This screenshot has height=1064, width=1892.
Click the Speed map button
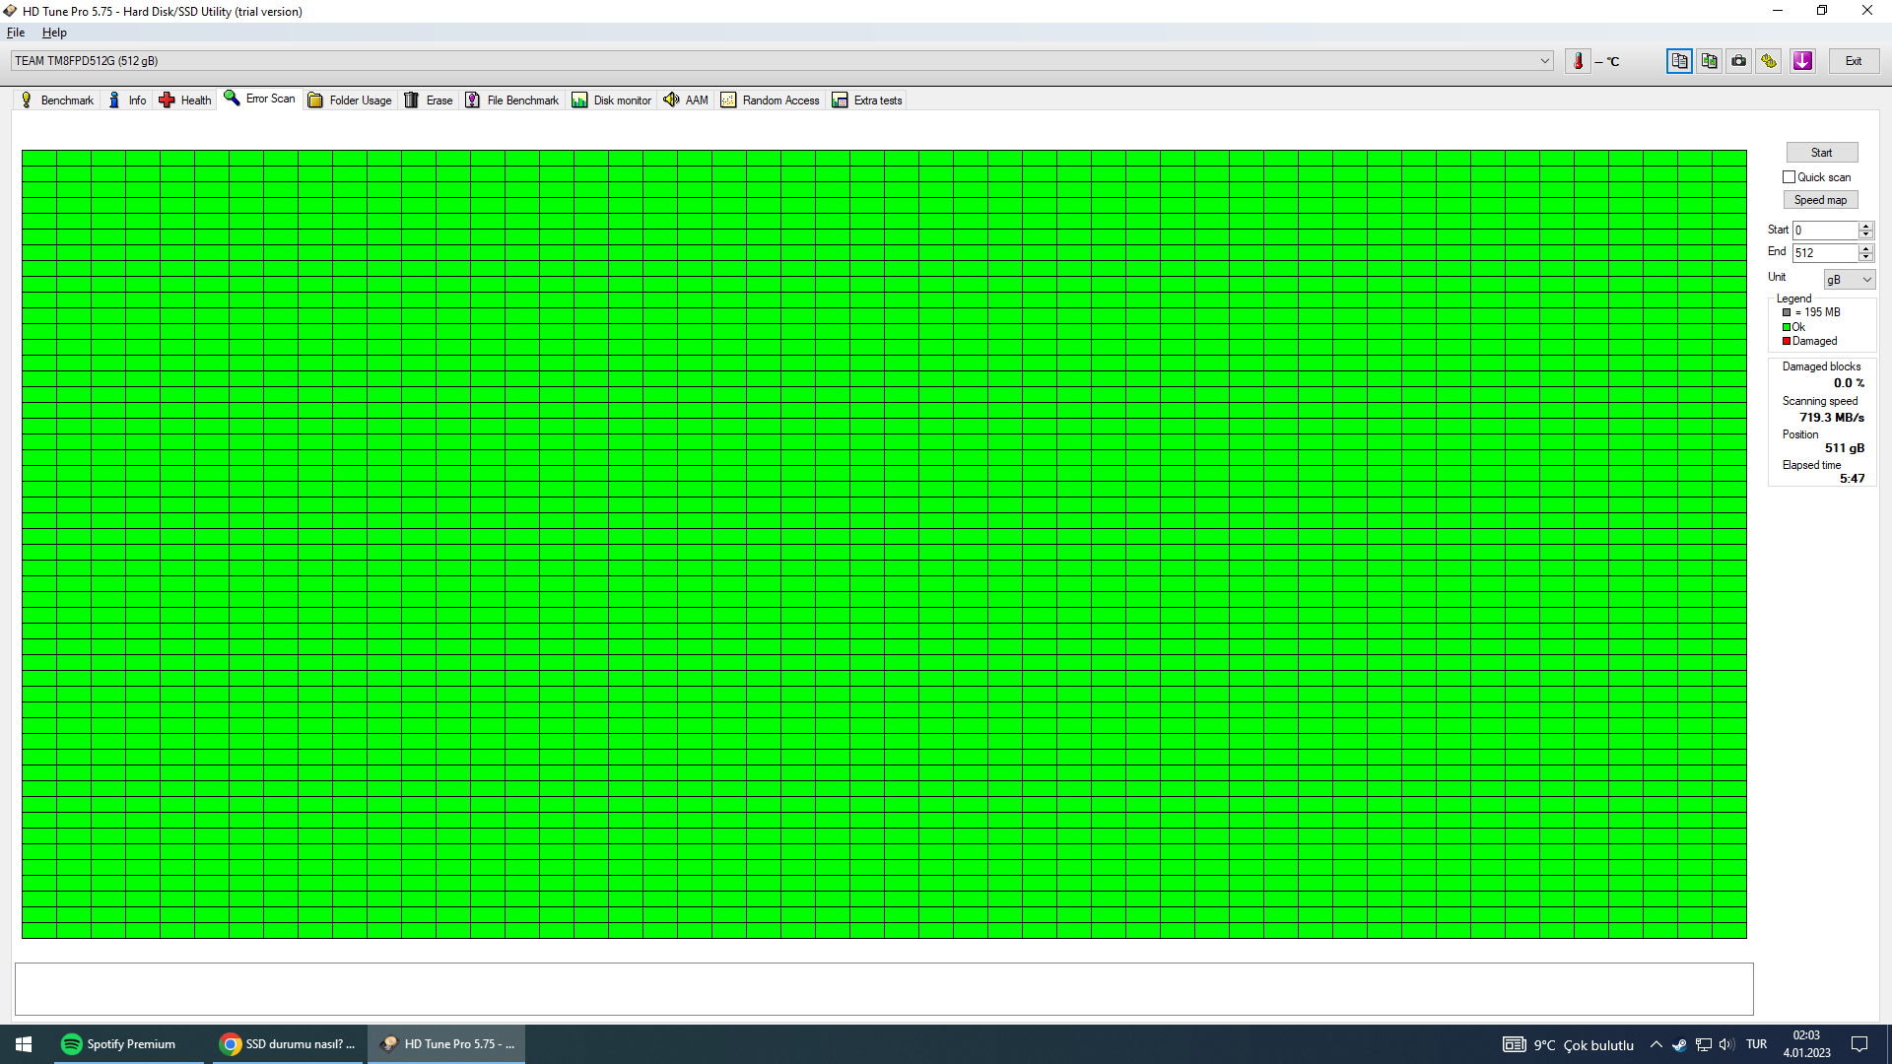pyautogui.click(x=1820, y=200)
